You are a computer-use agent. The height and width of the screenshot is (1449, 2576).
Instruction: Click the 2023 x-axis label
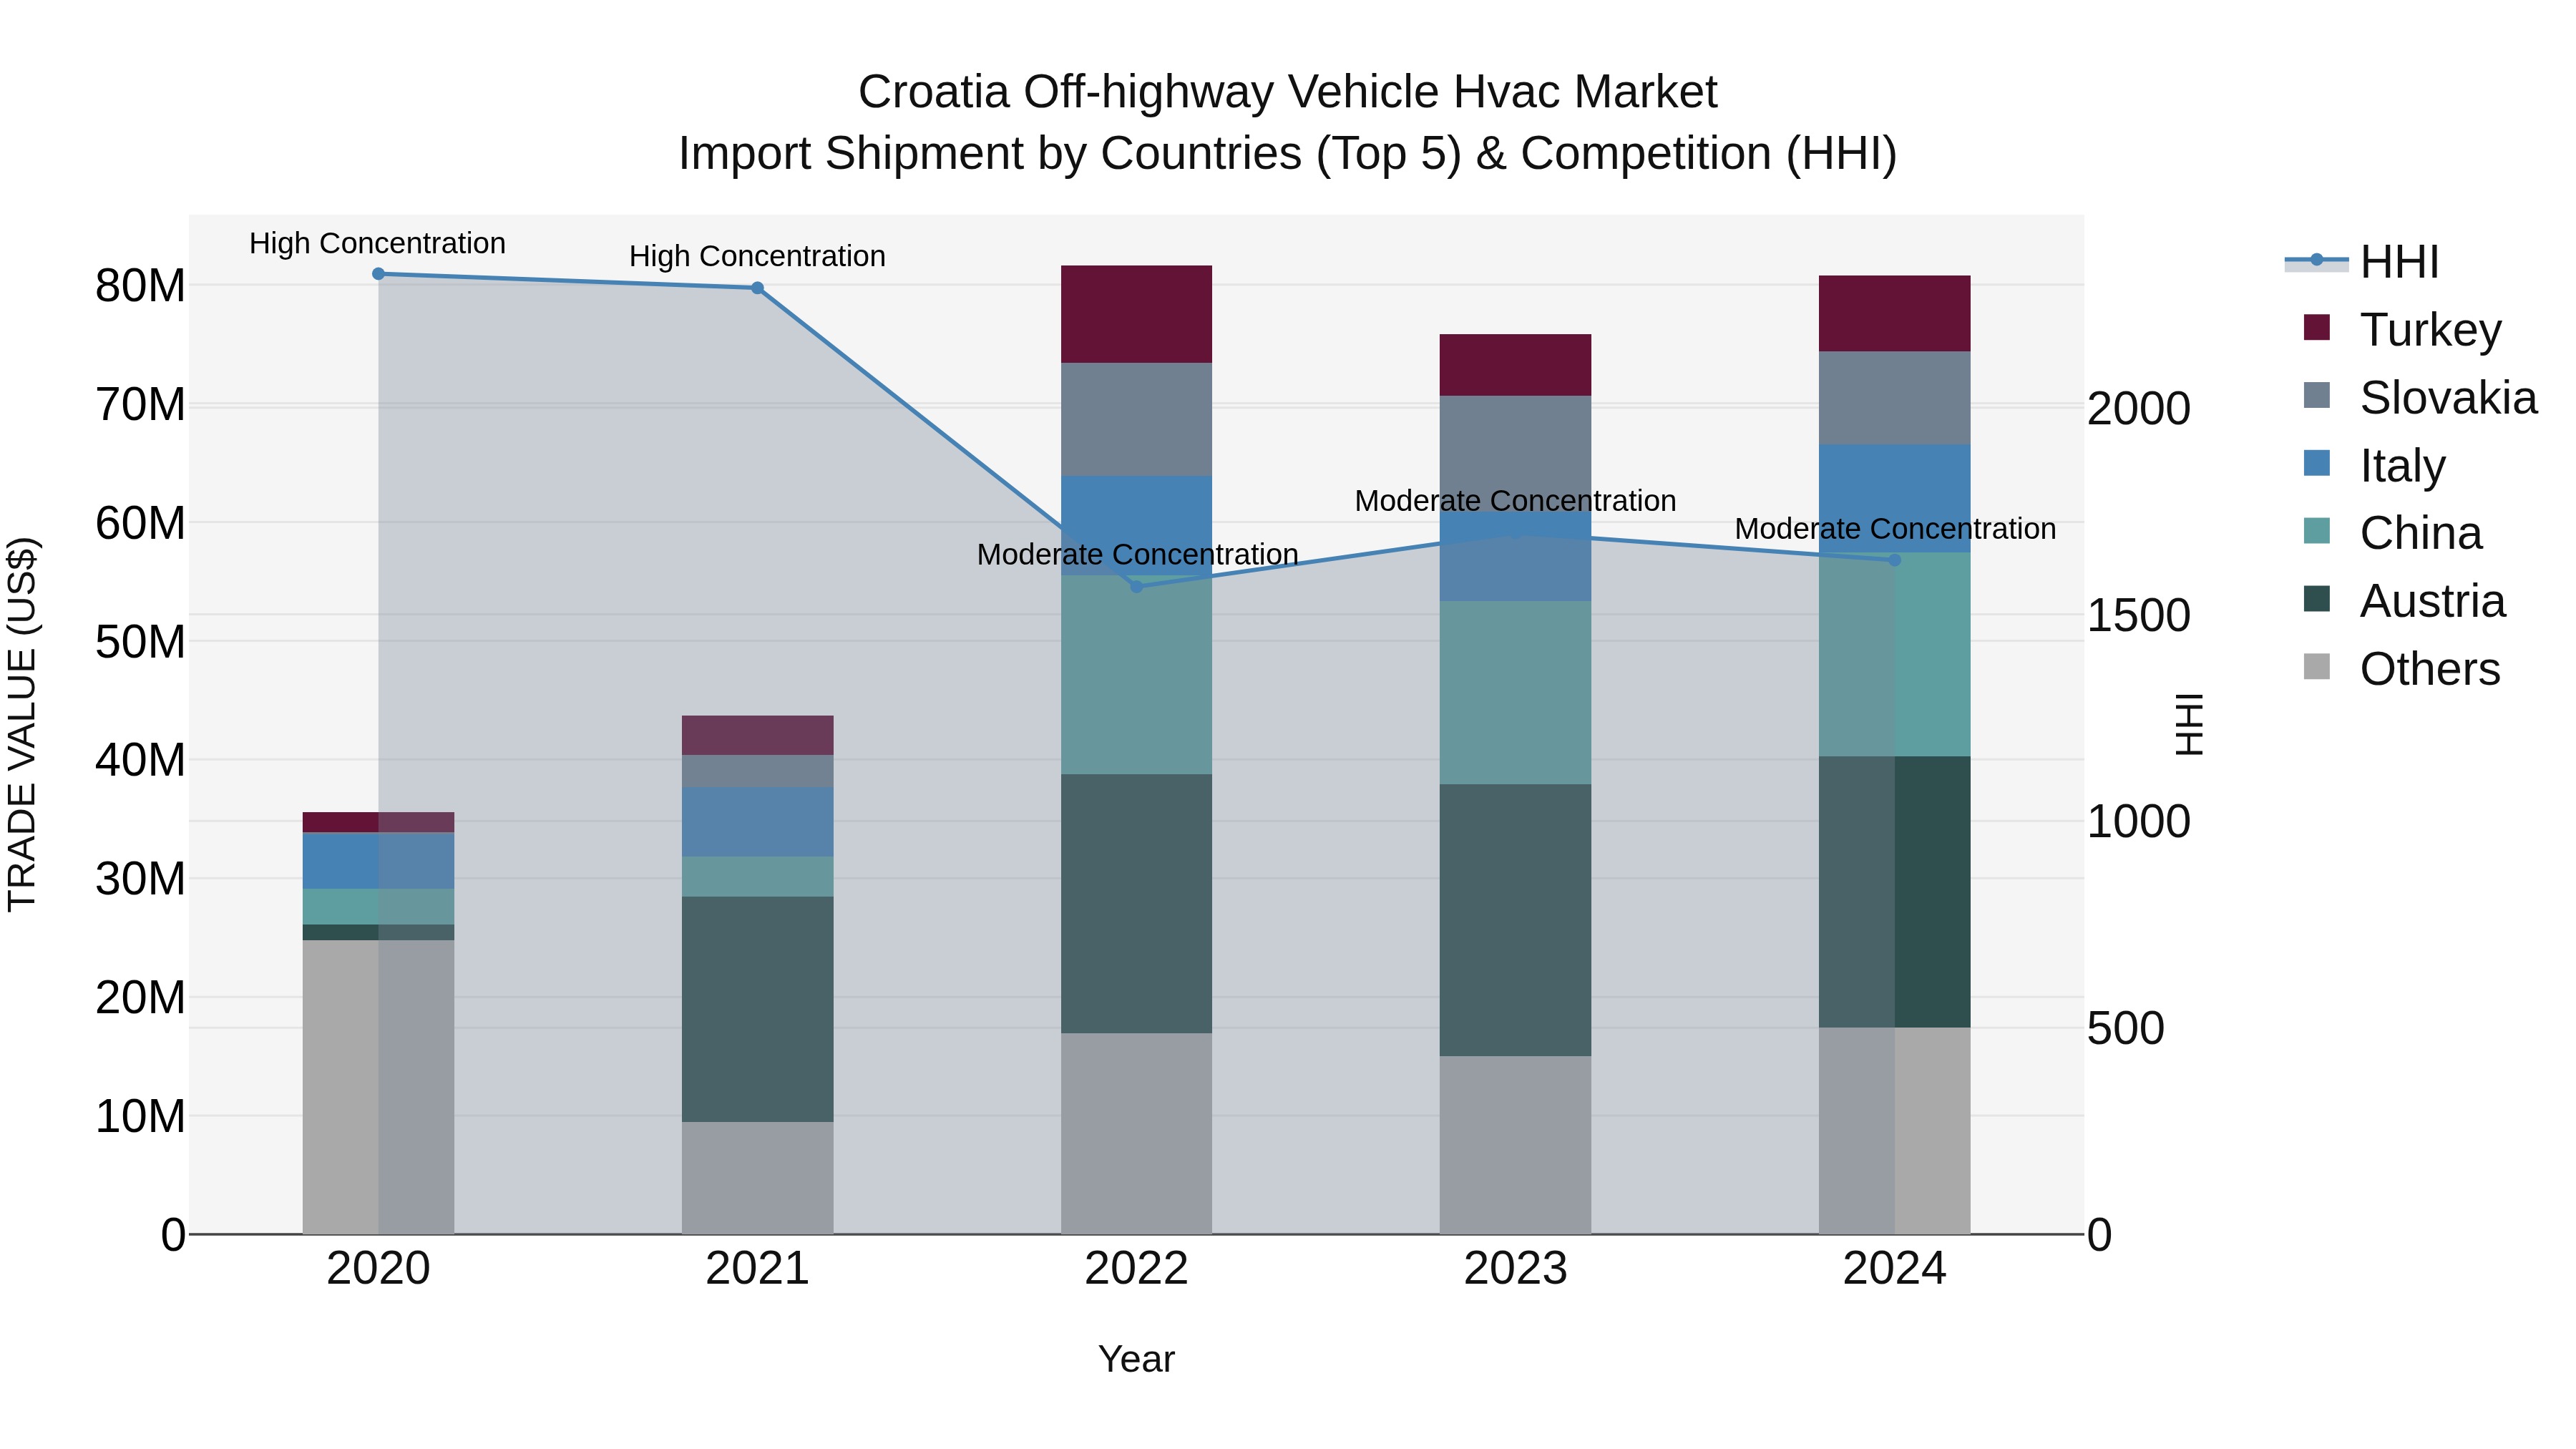coord(1515,1269)
